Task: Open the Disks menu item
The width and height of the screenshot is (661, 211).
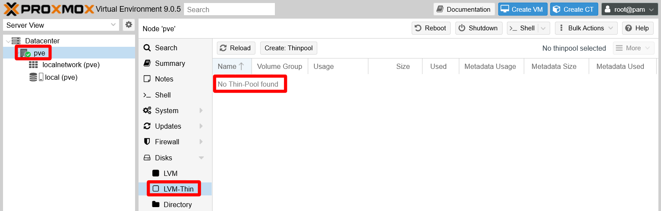Action: pos(175,158)
